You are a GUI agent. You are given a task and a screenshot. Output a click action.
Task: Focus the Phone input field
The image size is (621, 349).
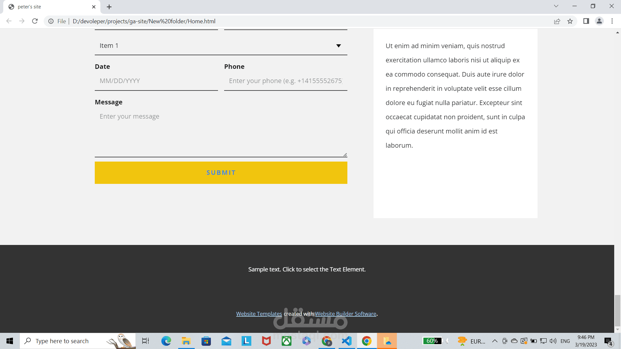click(x=286, y=81)
